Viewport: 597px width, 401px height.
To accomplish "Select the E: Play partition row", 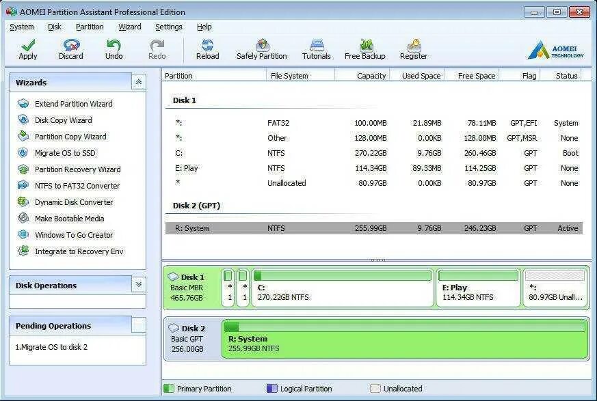I will point(374,168).
